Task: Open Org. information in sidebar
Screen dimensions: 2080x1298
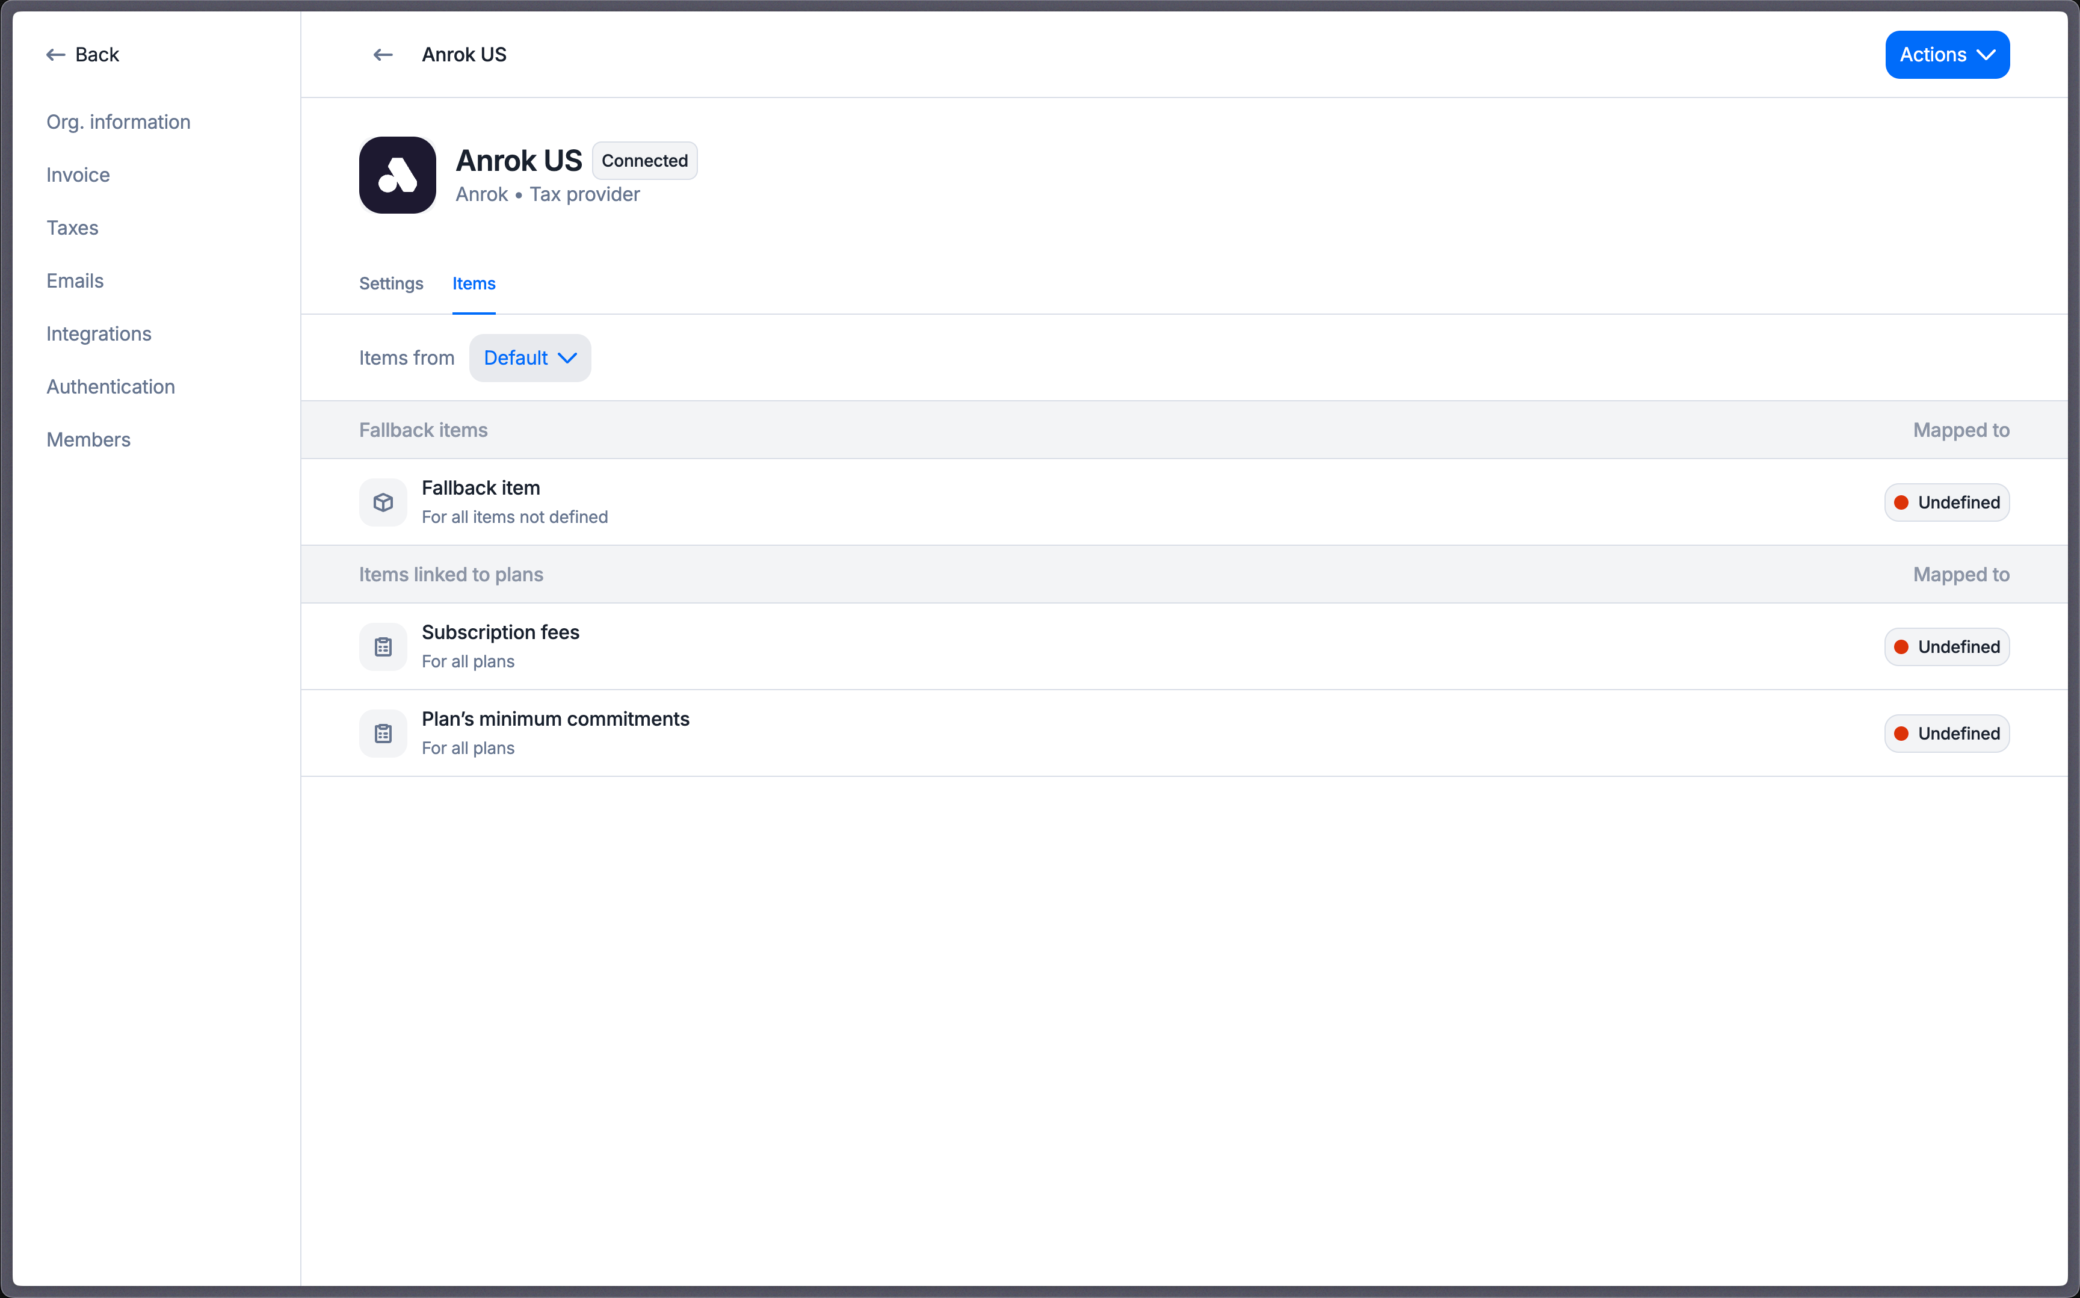Action: click(x=119, y=122)
